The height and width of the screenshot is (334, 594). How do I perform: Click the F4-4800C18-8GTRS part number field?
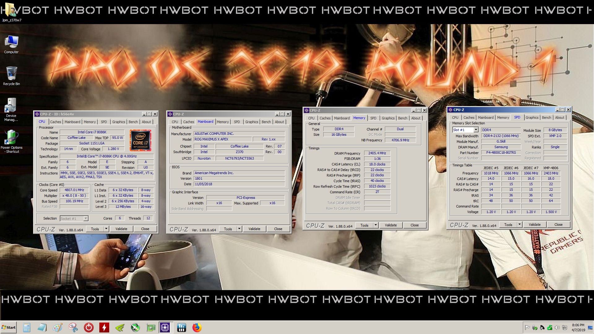pyautogui.click(x=501, y=152)
